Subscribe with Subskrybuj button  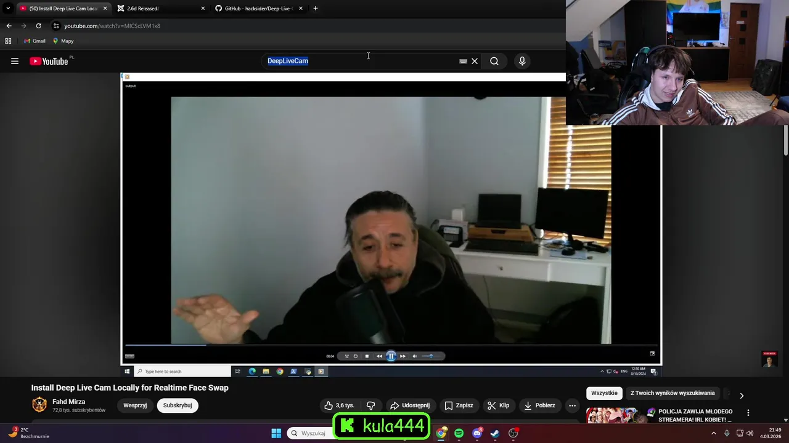[178, 405]
